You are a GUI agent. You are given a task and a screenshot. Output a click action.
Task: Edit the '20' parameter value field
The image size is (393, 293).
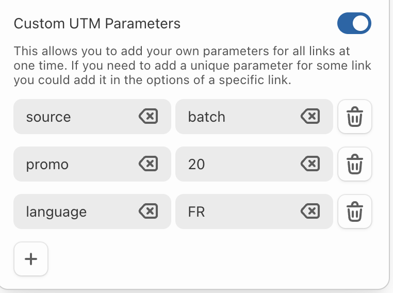tap(232, 164)
